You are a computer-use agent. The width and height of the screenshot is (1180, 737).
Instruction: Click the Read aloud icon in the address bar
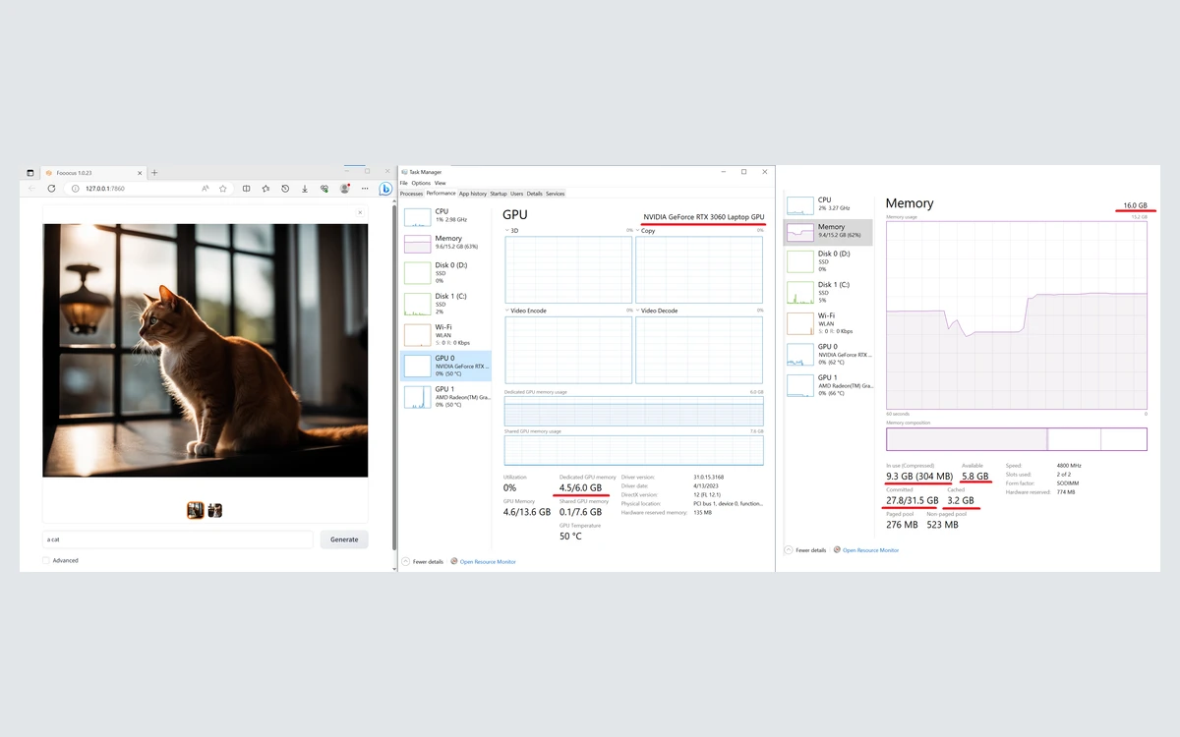[x=205, y=188]
